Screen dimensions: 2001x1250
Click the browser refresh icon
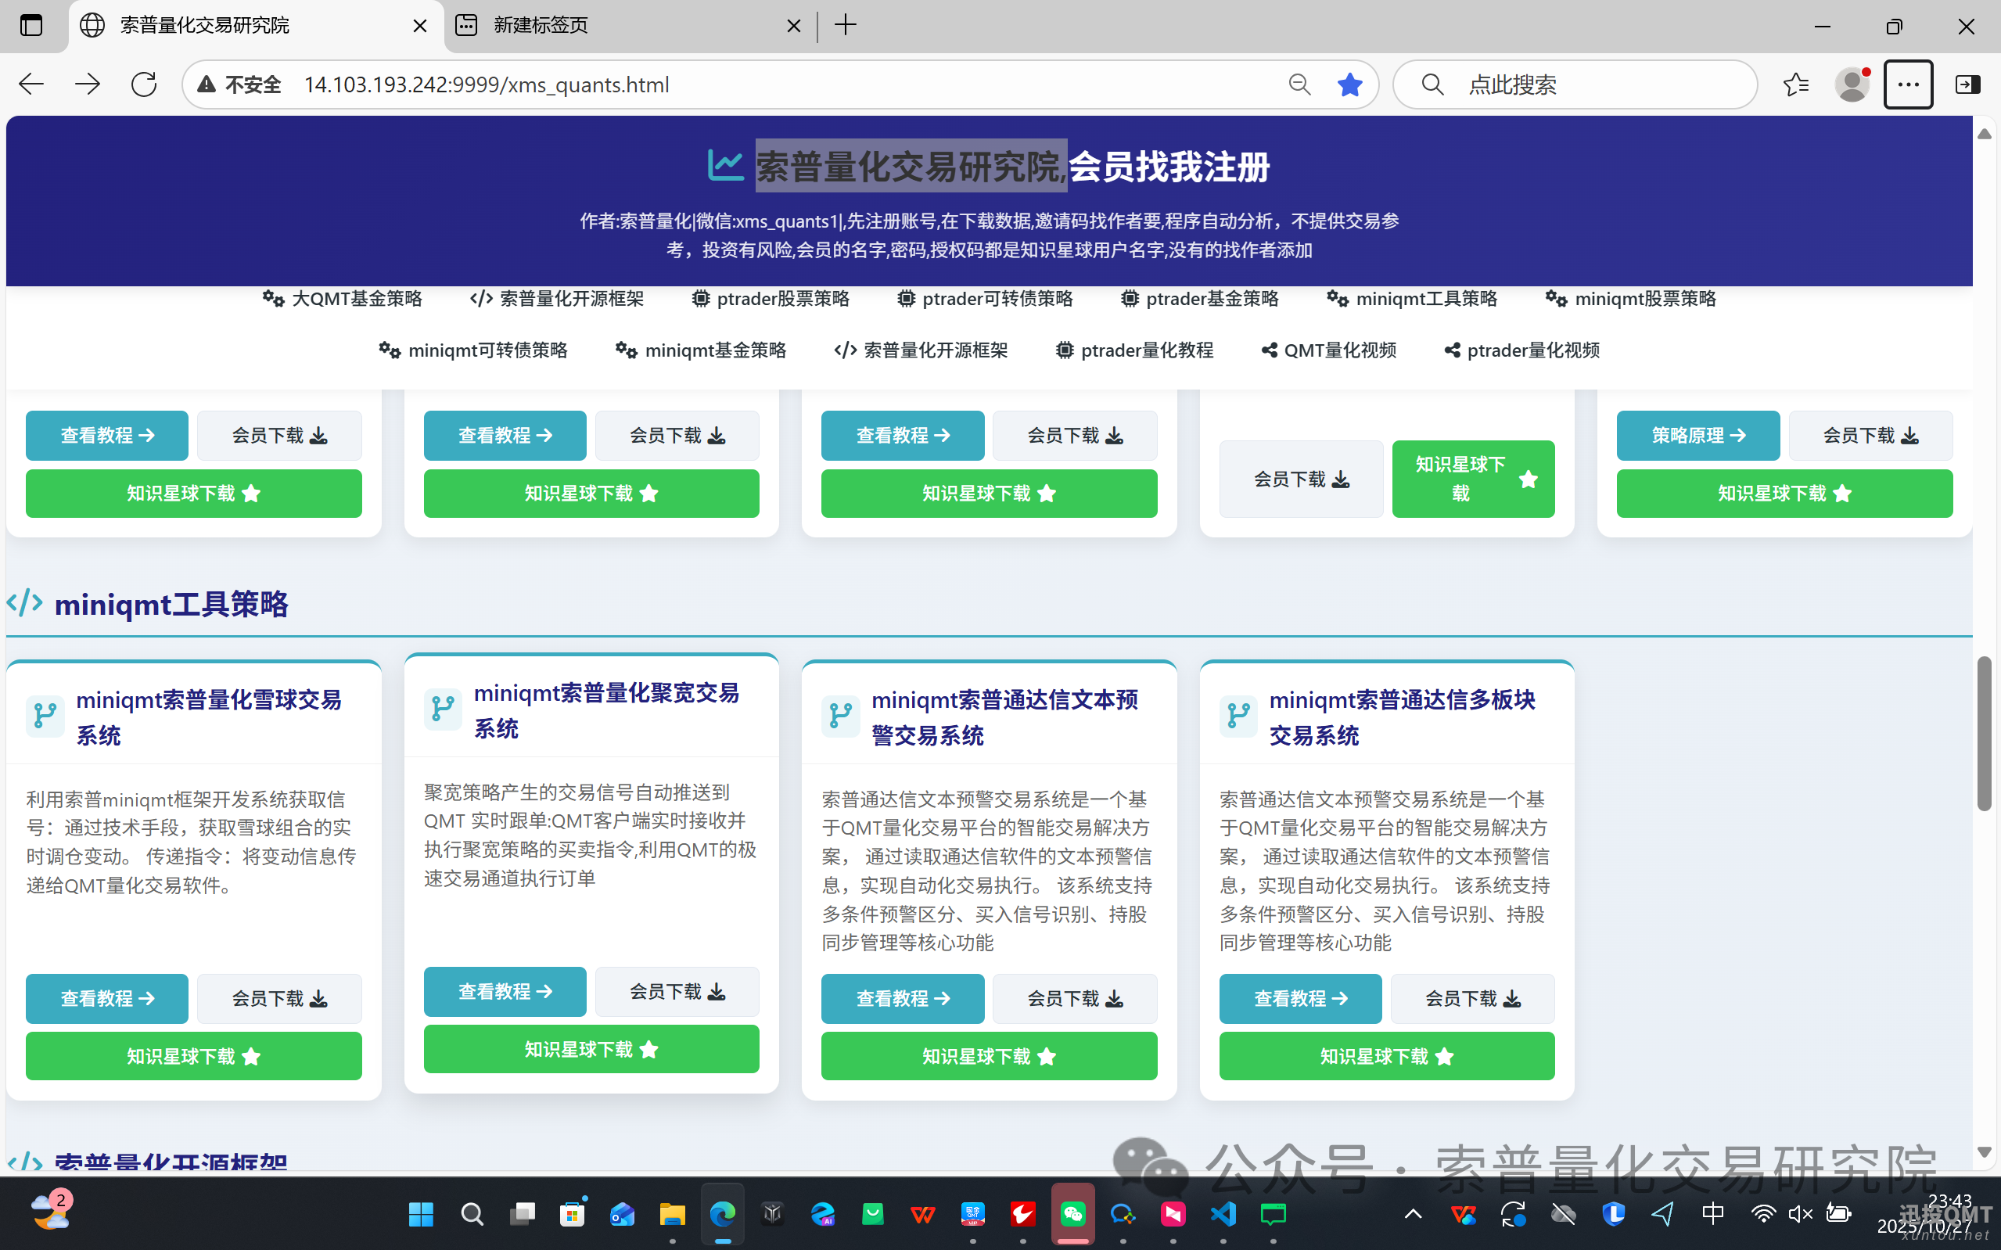point(144,84)
